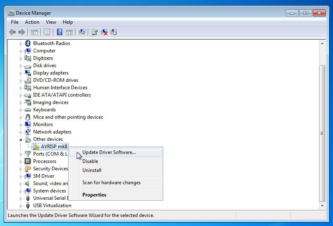Click the Back arrow toolbar icon
Screen dimensions: 333x226
click(x=12, y=32)
